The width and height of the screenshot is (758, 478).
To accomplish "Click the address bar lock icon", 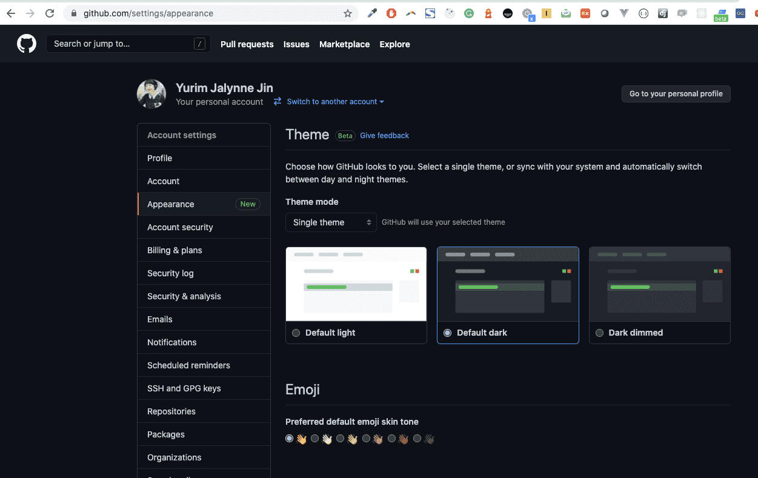I will 74,13.
